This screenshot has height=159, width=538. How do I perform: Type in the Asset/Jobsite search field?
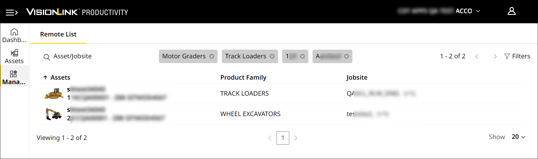98,56
